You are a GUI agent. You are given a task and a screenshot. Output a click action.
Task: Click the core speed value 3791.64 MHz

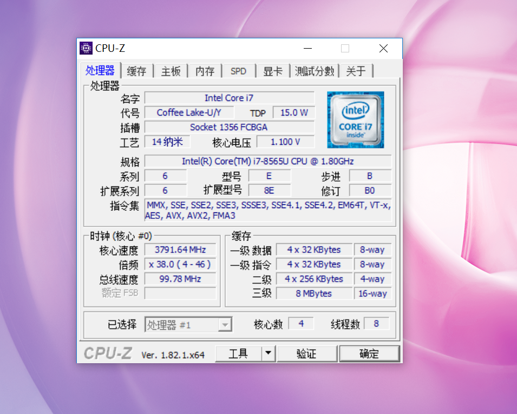(x=180, y=250)
